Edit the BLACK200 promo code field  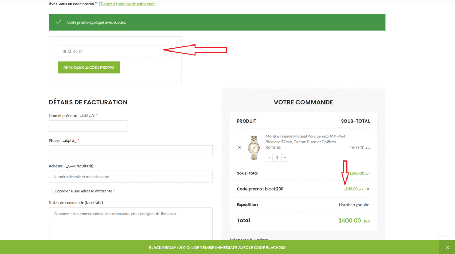pos(115,51)
